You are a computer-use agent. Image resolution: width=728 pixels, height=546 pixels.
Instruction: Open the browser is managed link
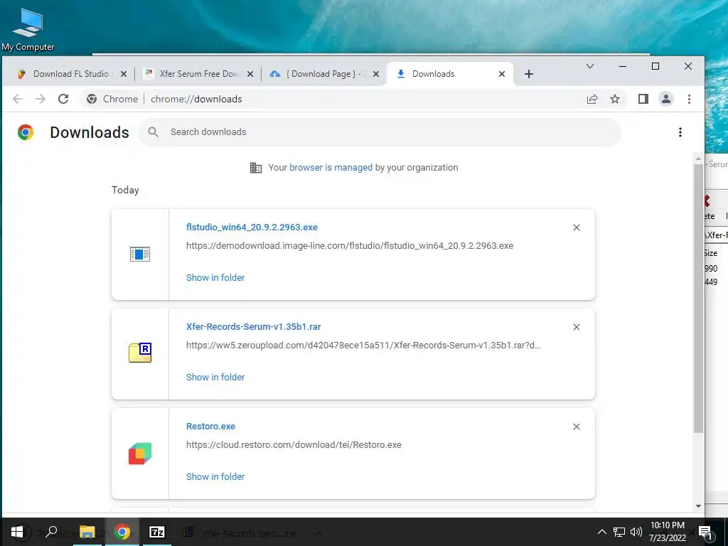[x=331, y=168]
